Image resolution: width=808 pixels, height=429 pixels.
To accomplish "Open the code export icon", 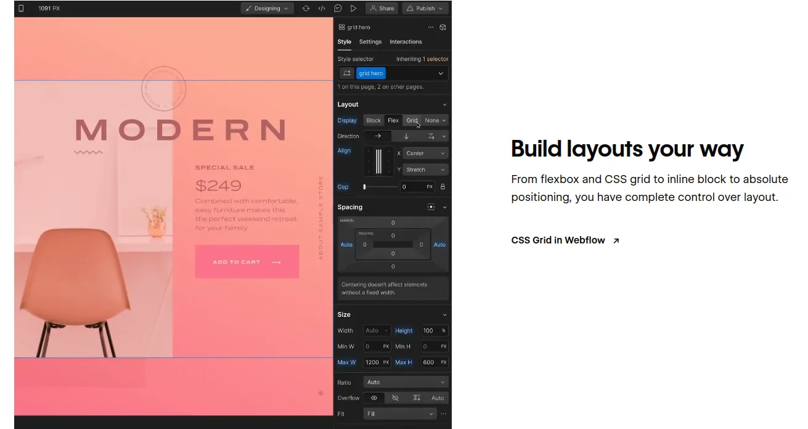I will coord(322,9).
